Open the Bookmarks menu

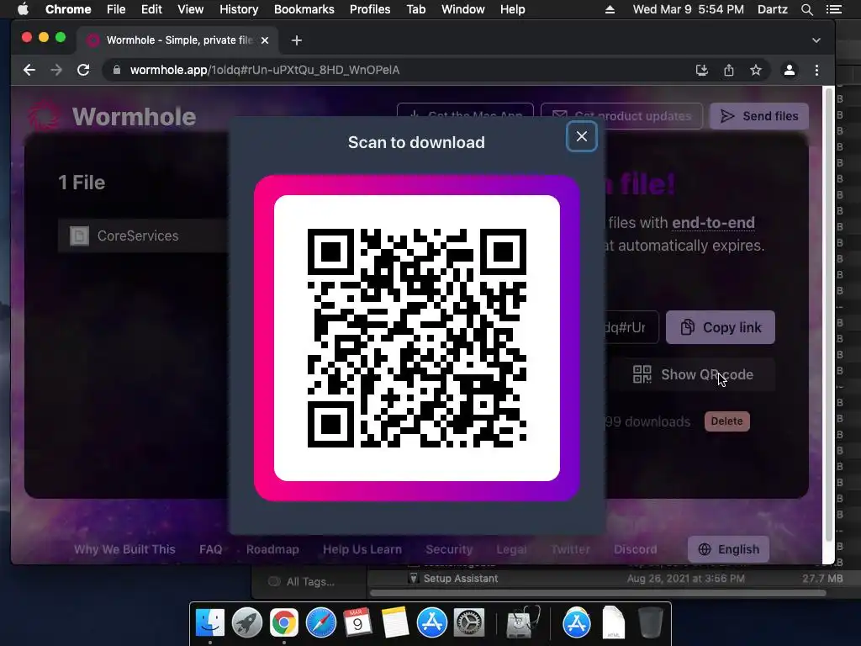pos(304,9)
